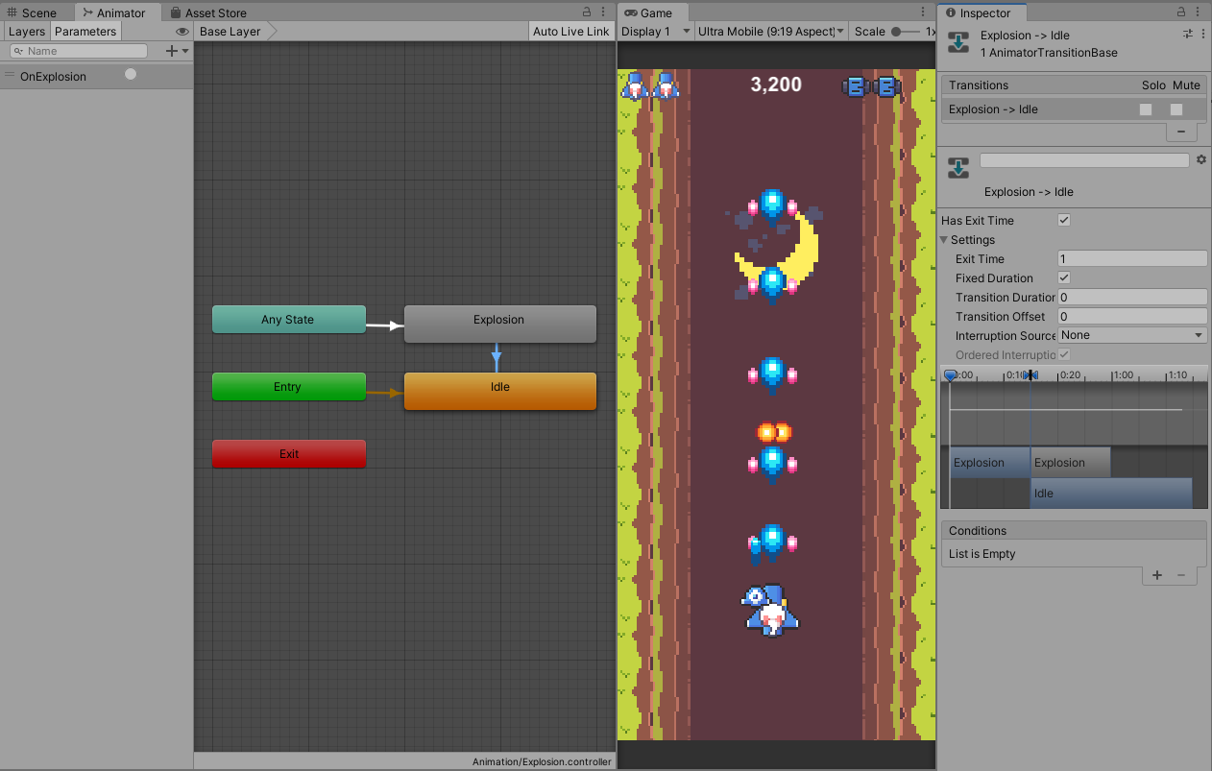Click OnExplosion parameter drag handle

tap(10, 76)
